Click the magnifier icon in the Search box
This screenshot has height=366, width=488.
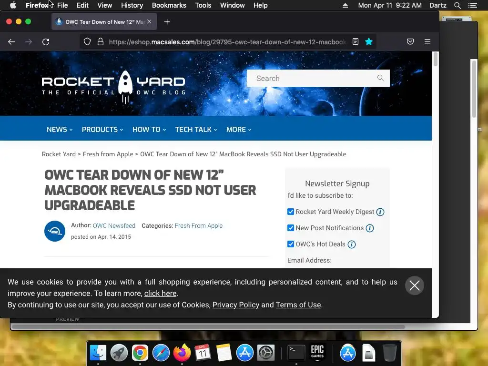[380, 78]
